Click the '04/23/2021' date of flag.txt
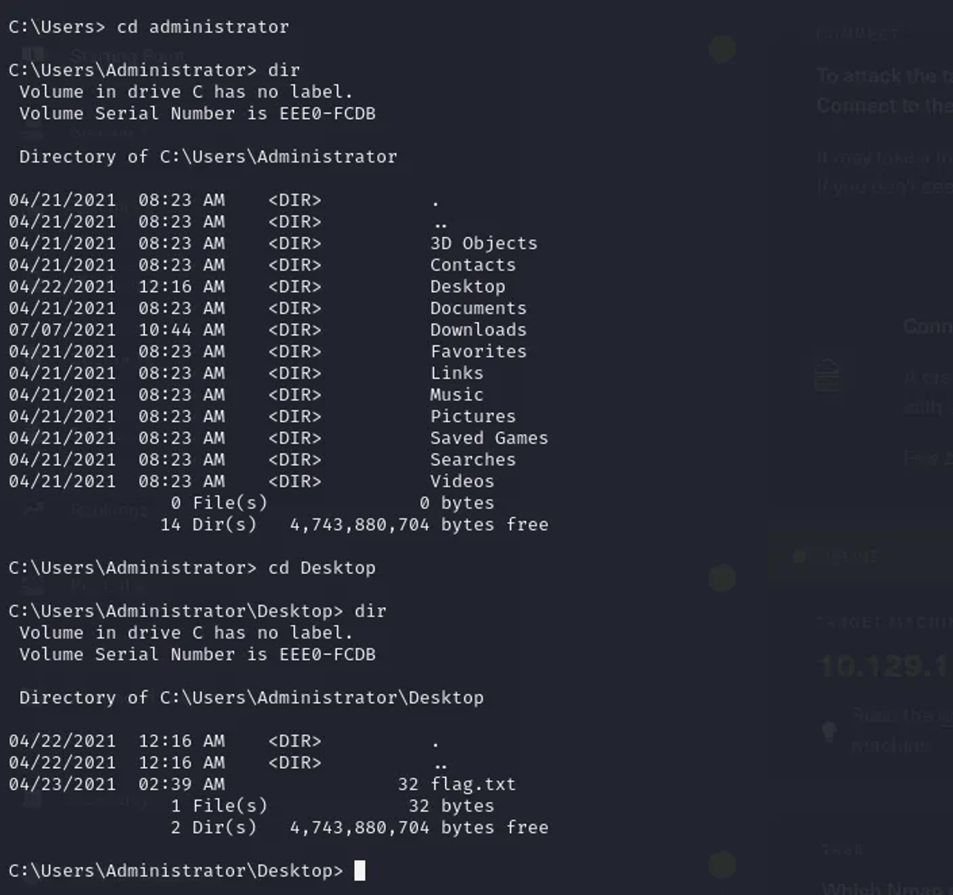The width and height of the screenshot is (953, 895). [63, 784]
